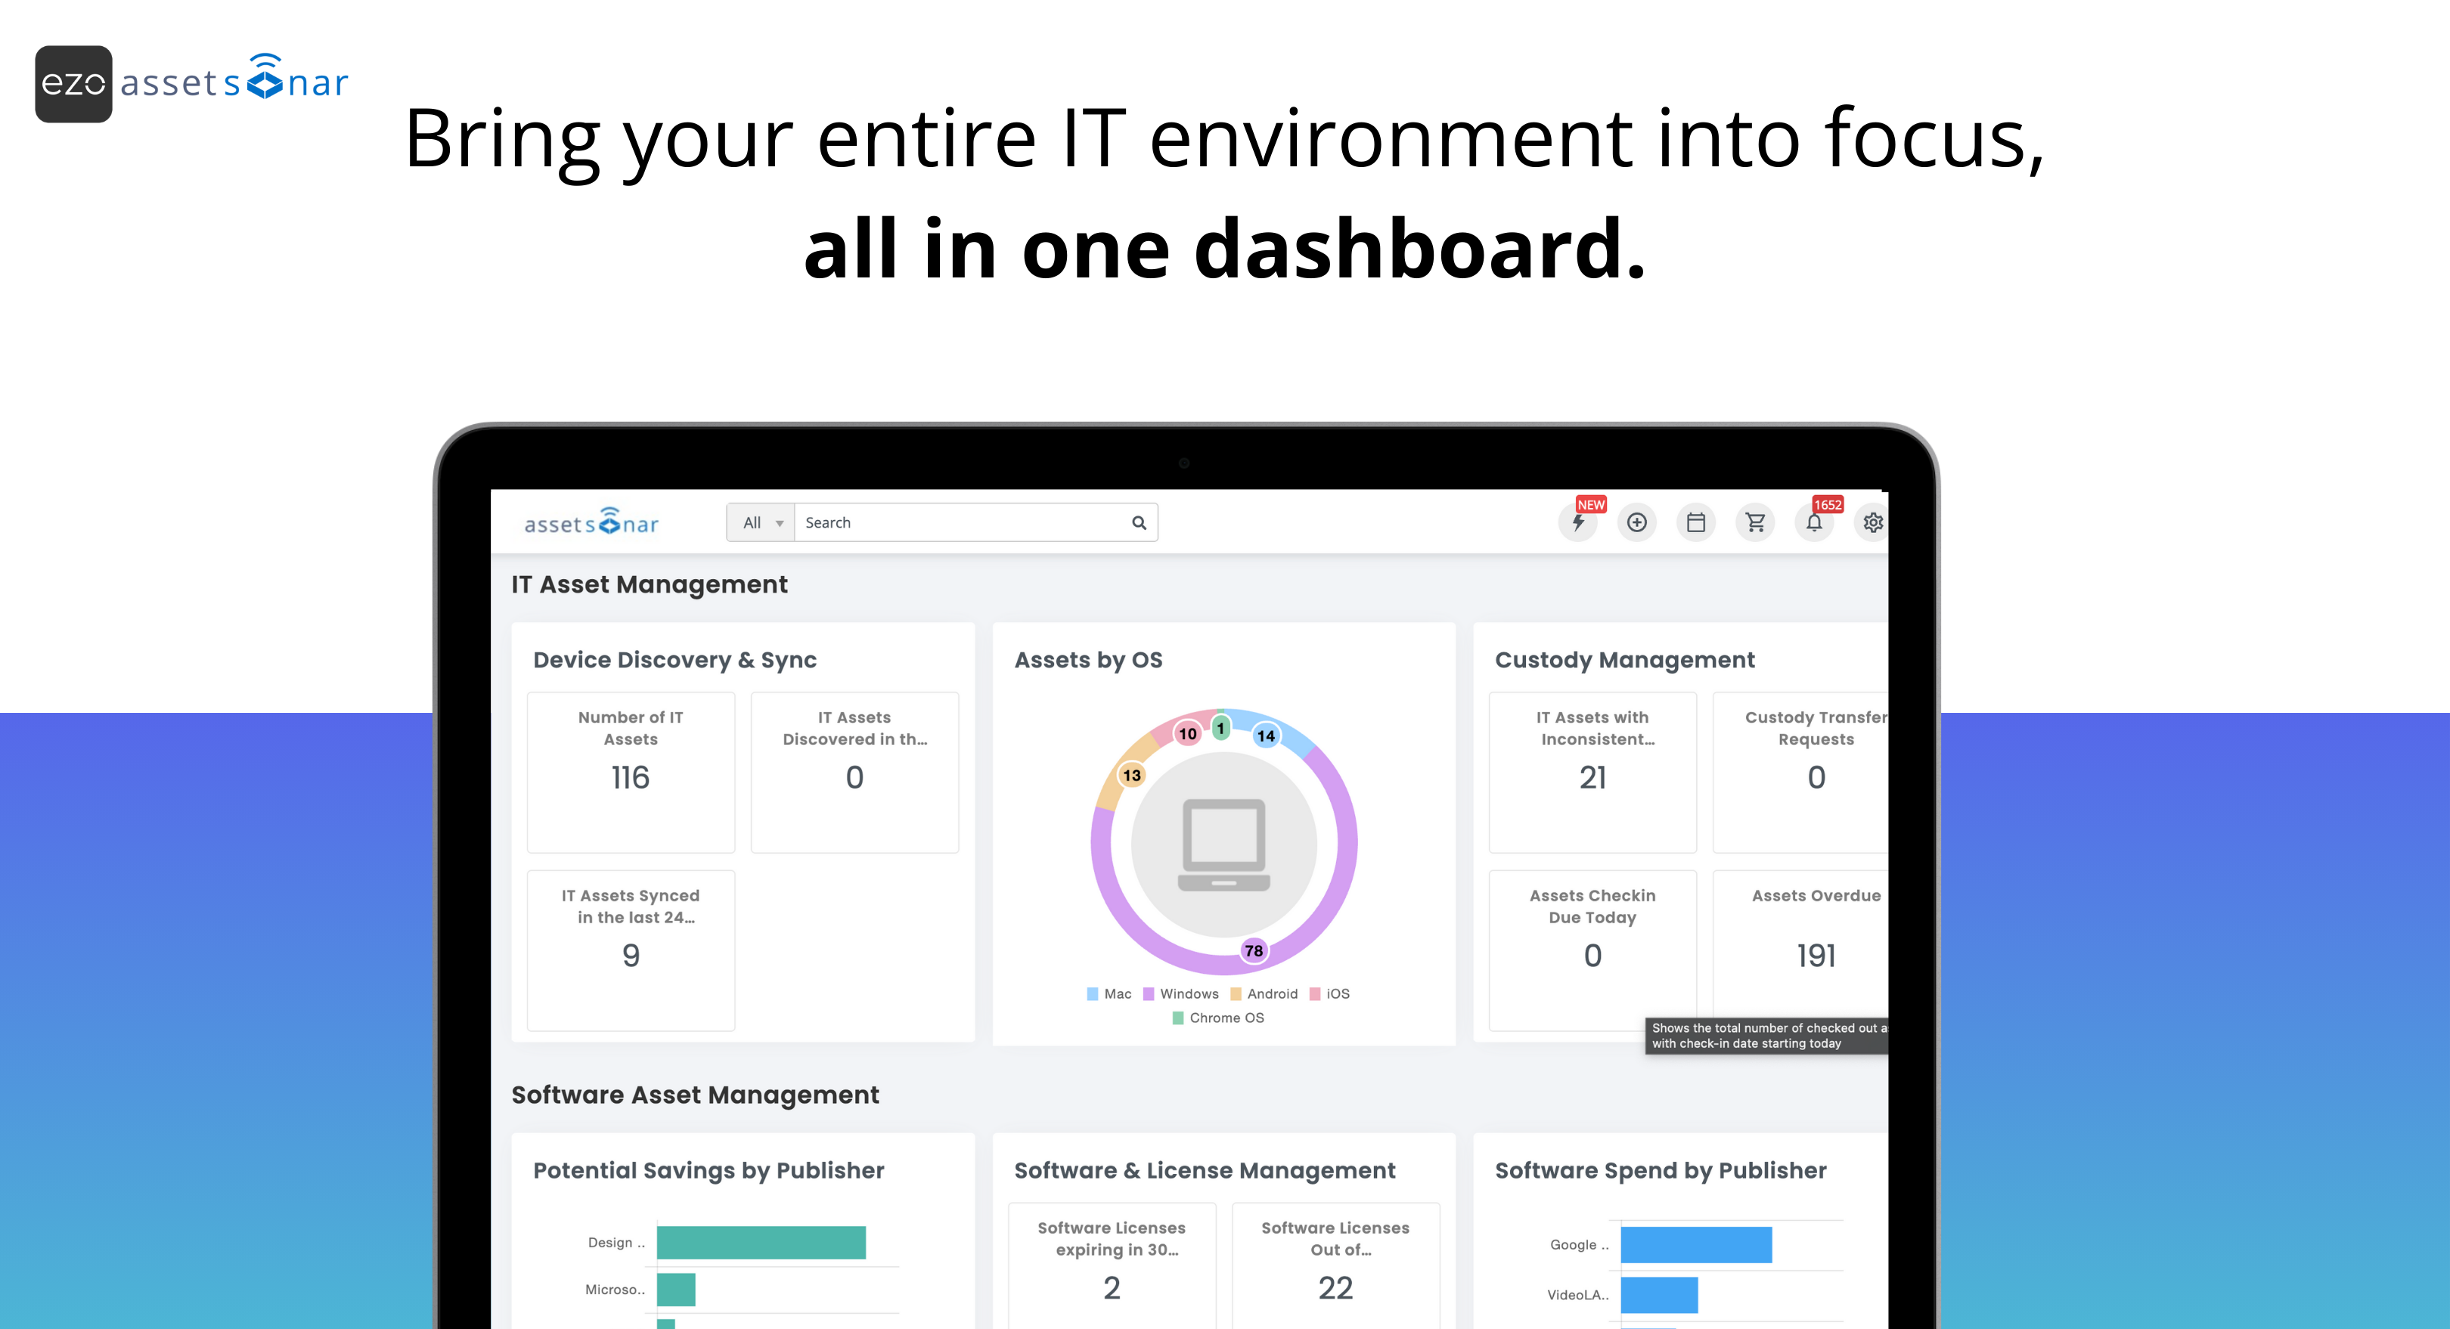Open the Number of IT Assets tile
This screenshot has height=1329, width=2450.
[x=631, y=772]
